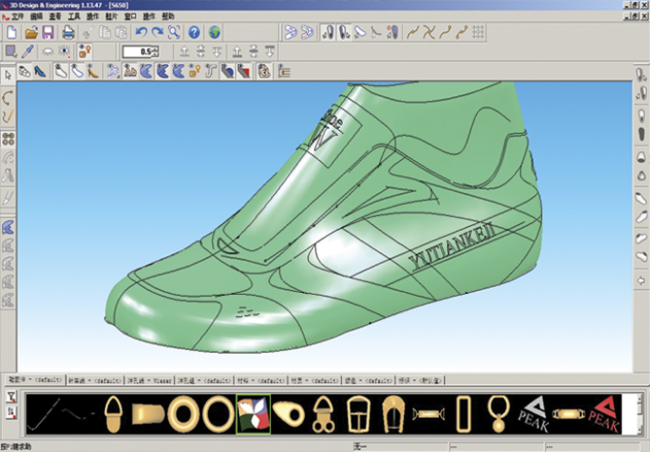Select the gold cylinder thumbnail
This screenshot has width=650, height=452.
click(x=149, y=414)
